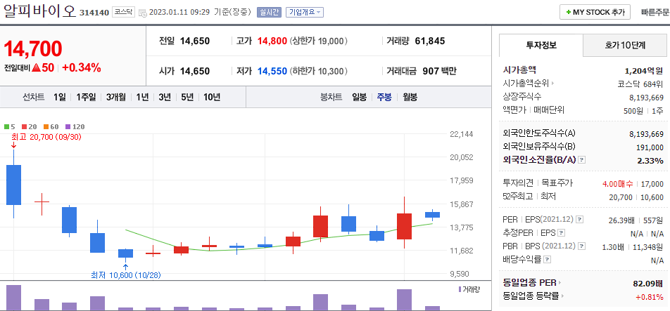Screen dimensions: 670x311
Task: Open help icon next to 추정PER EPS
Action: click(x=562, y=233)
